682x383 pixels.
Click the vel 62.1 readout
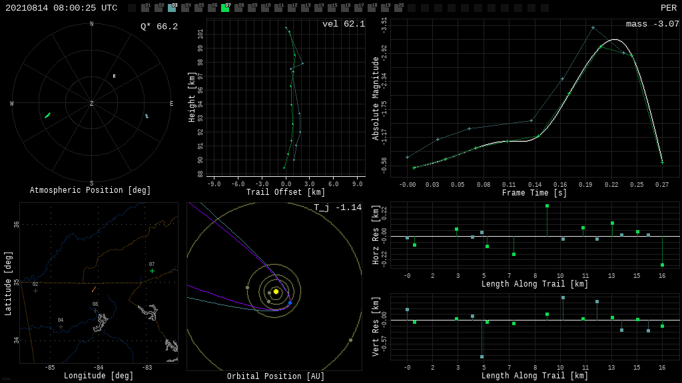click(343, 24)
